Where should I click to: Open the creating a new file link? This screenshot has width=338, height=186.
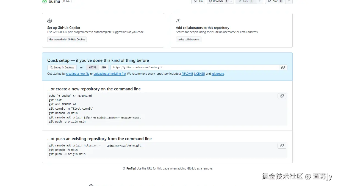point(78,74)
